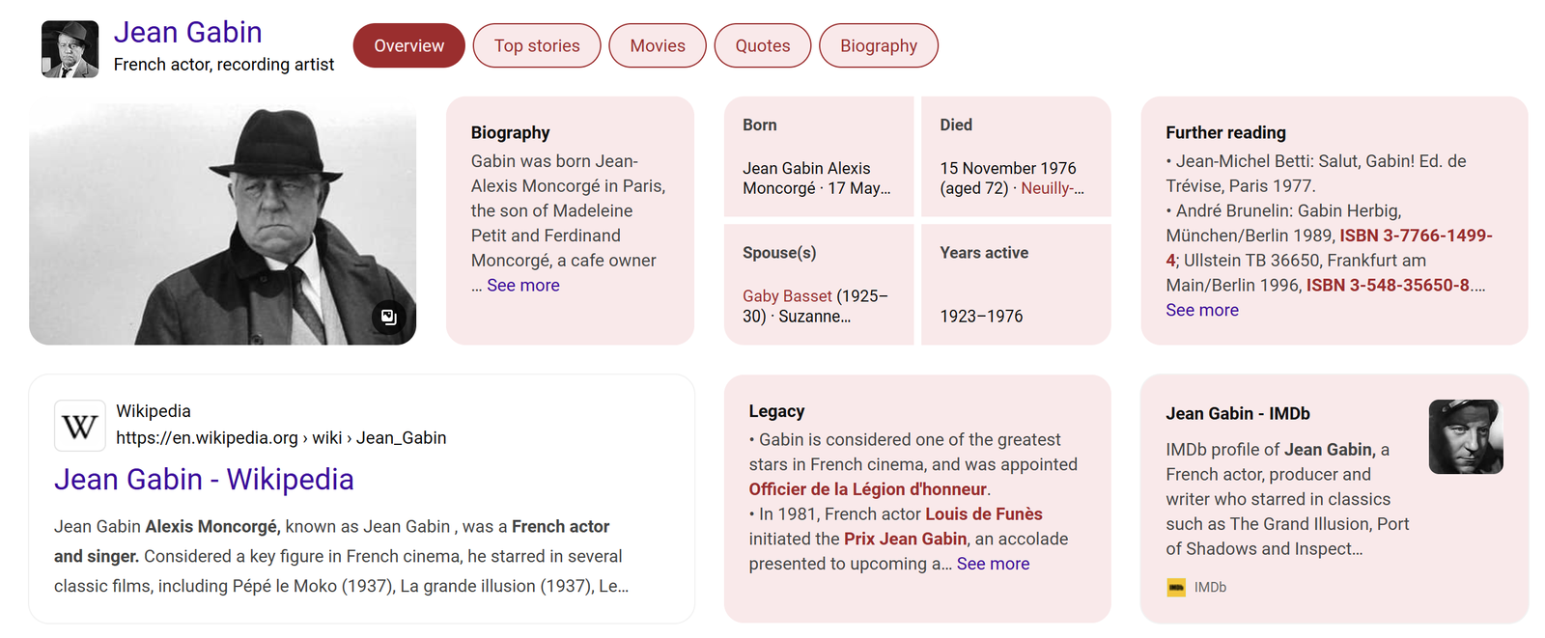Click the Gaby Basset spouse link
The height and width of the screenshot is (638, 1545).
tap(787, 295)
